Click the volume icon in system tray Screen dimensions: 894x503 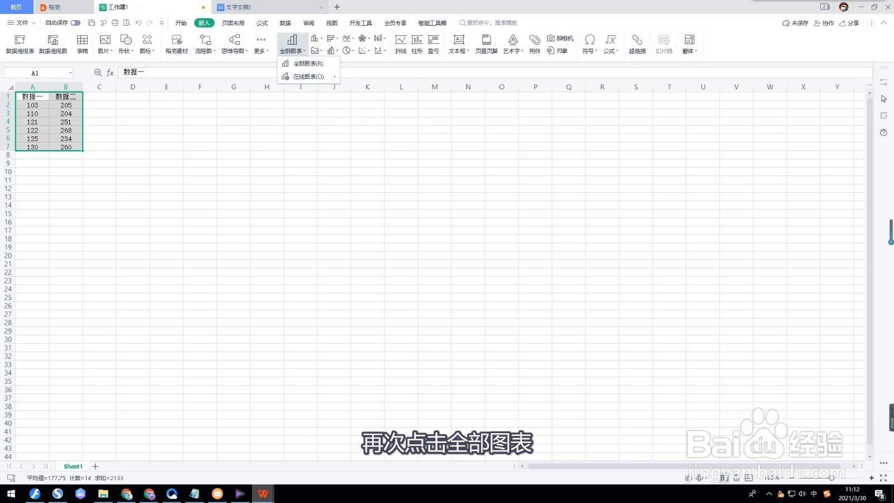[802, 493]
